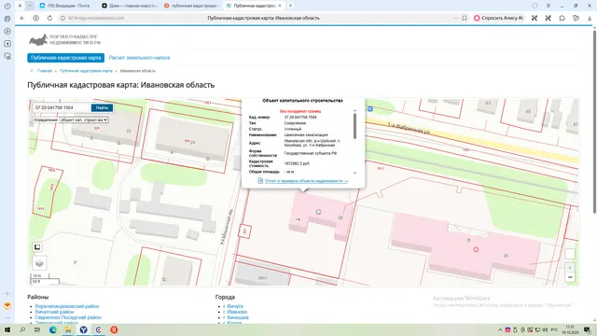Expand the tab list chevron in tab strip
The height and width of the screenshot is (336, 597).
(x=30, y=6)
